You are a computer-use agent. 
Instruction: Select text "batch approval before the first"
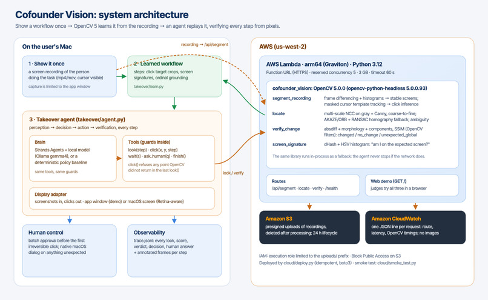coord(56,241)
